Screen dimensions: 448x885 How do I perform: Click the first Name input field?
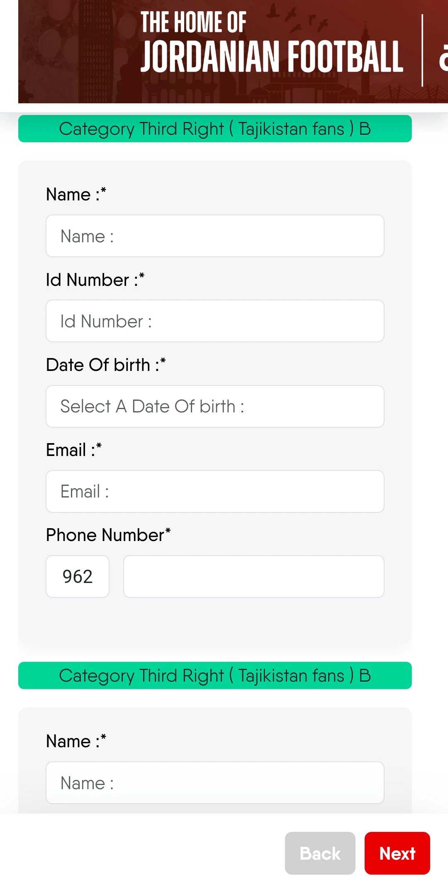click(x=215, y=236)
